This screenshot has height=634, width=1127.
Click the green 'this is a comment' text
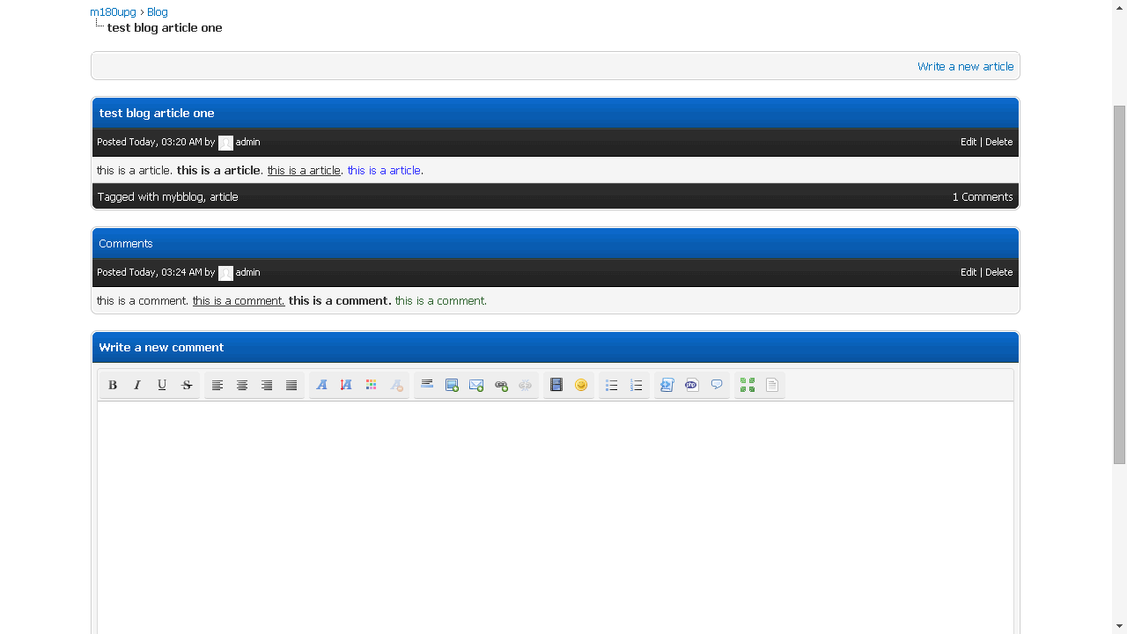coord(439,300)
